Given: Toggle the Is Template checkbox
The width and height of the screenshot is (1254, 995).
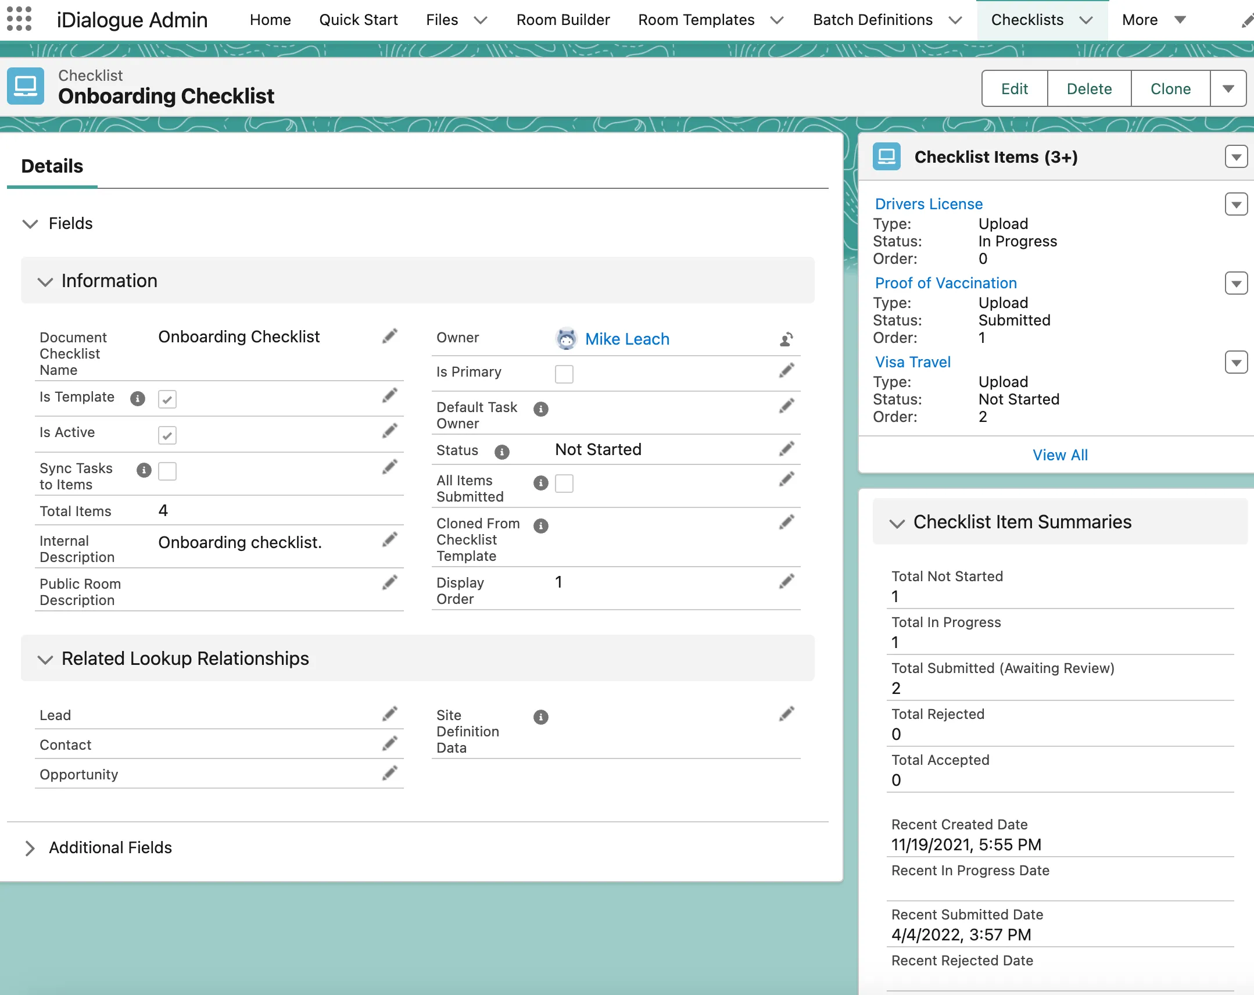Looking at the screenshot, I should point(167,399).
